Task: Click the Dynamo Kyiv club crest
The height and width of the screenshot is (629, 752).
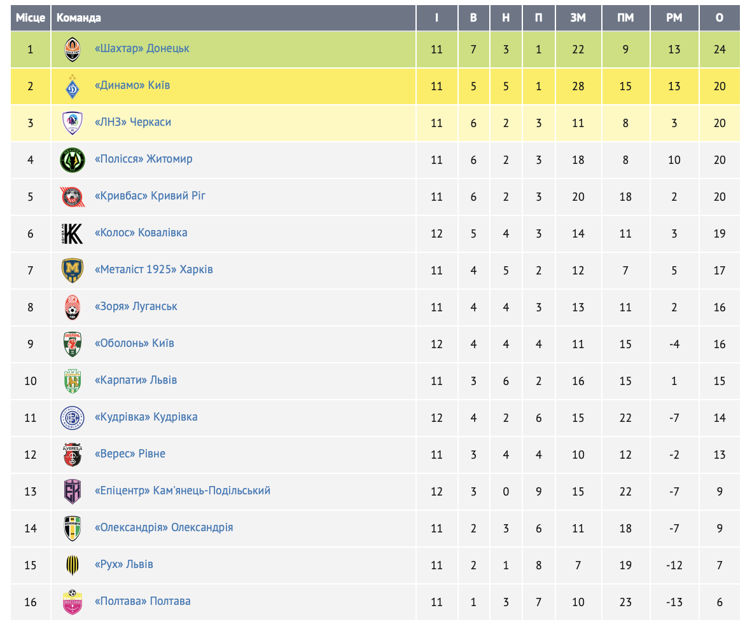Action: pos(72,86)
